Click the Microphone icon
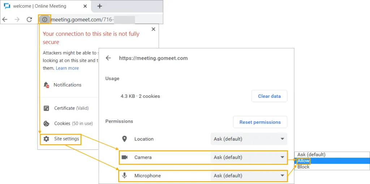 click(x=124, y=175)
